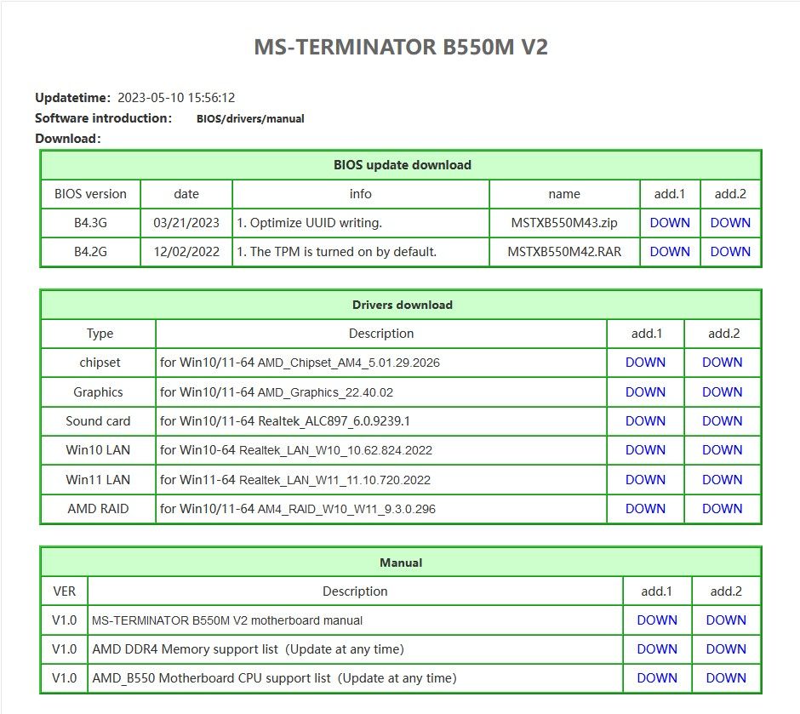Download Win10 LAN driver via add.1 DOWN
This screenshot has height=714, width=800.
pyautogui.click(x=645, y=450)
